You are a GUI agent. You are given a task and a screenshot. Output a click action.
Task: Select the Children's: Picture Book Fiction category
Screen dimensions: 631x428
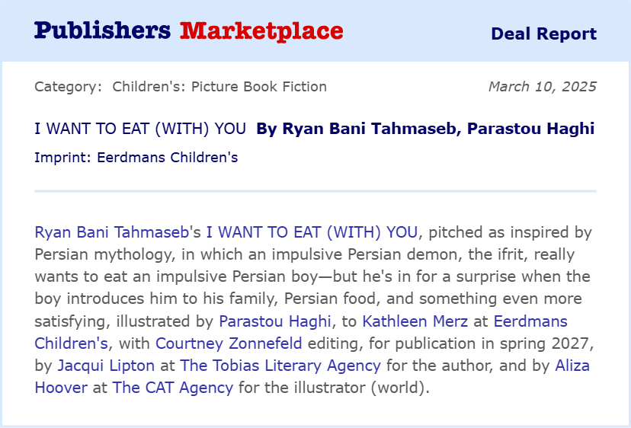219,87
